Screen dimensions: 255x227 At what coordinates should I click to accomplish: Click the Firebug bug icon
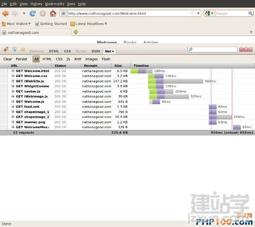(6, 49)
